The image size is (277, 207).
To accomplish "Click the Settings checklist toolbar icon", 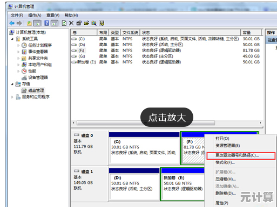I will (102, 23).
